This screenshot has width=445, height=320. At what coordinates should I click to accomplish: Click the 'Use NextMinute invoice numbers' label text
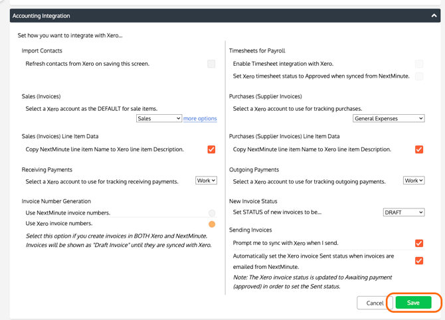coord(68,213)
